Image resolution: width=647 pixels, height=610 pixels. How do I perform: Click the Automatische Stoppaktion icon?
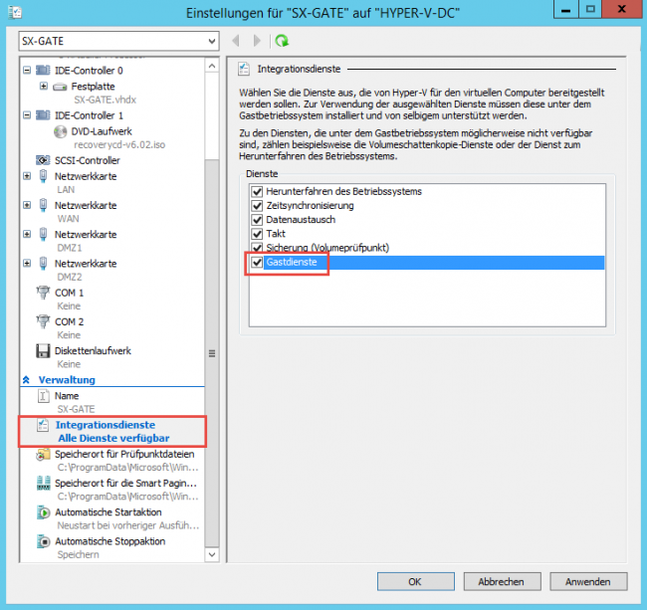pyautogui.click(x=43, y=541)
